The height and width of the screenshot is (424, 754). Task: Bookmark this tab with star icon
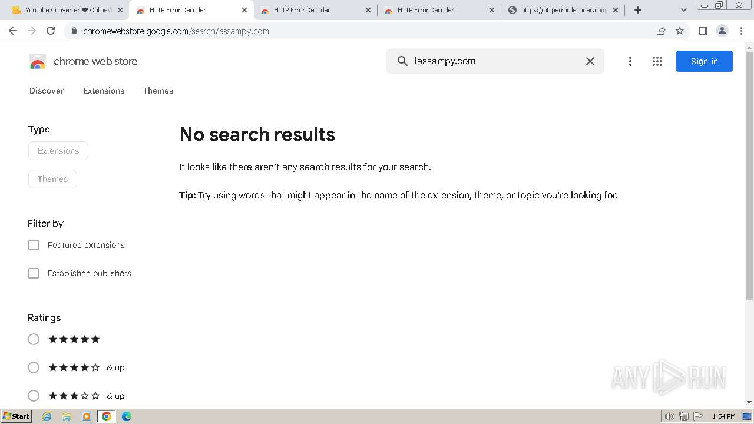click(679, 31)
